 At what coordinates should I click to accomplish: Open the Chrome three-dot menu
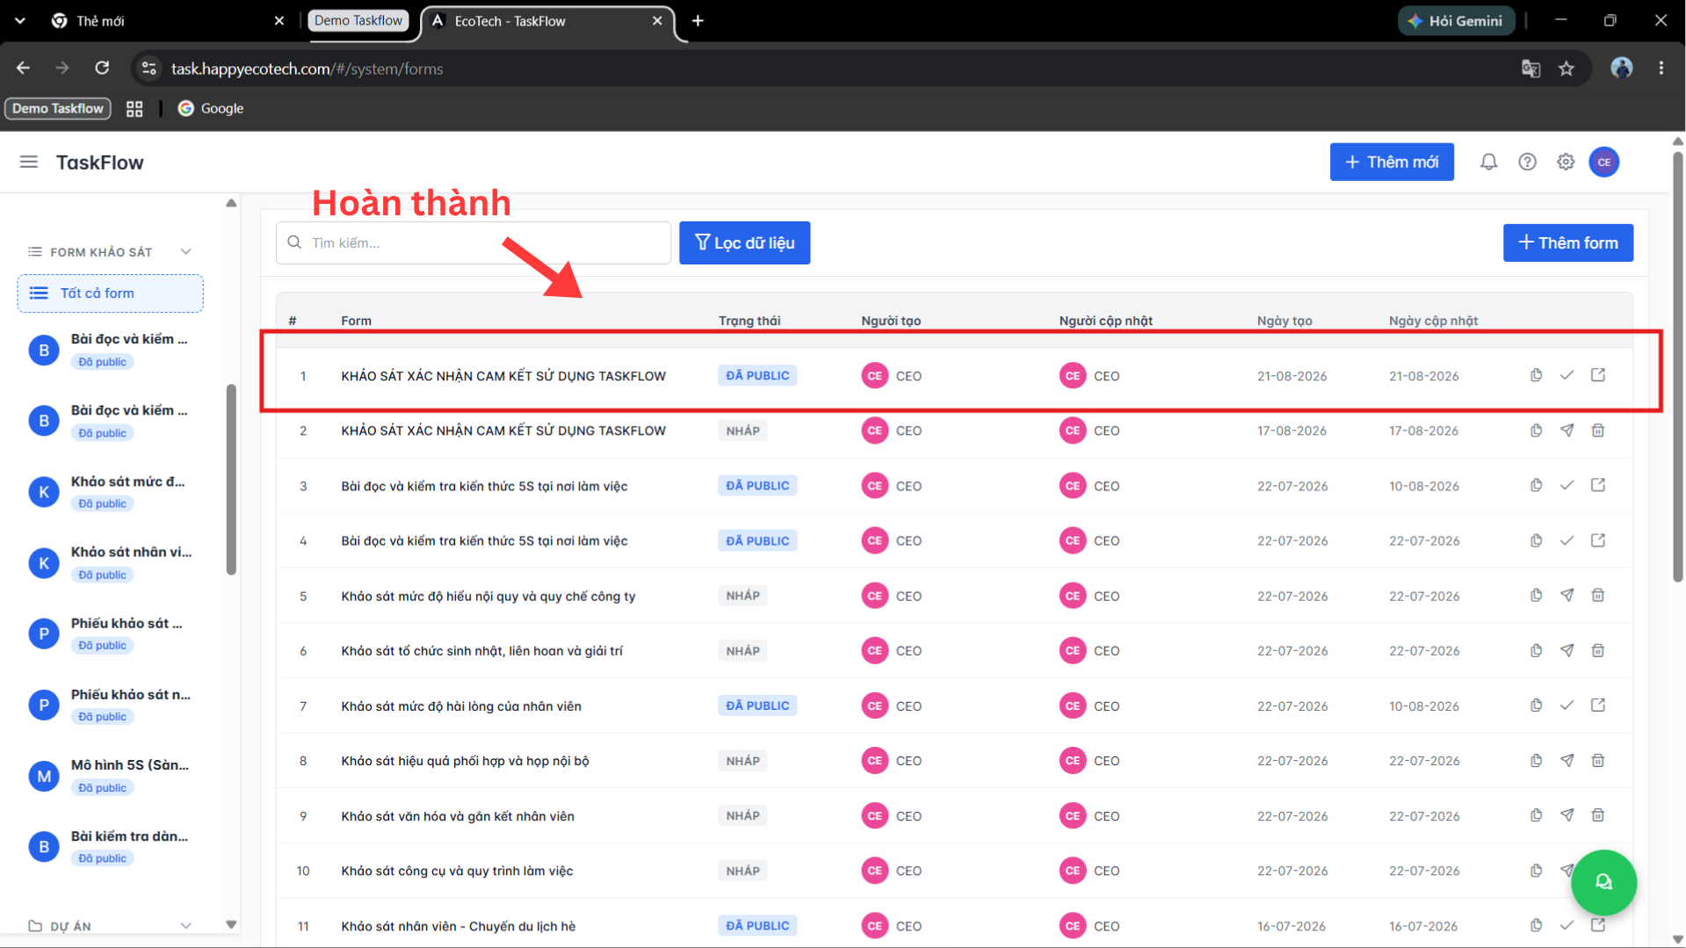(1661, 69)
